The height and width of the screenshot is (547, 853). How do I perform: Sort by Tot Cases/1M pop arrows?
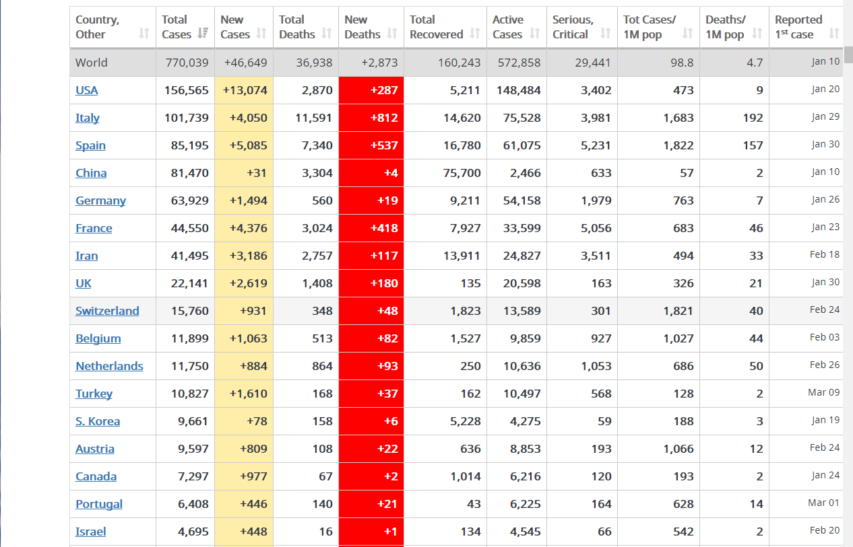(x=688, y=34)
